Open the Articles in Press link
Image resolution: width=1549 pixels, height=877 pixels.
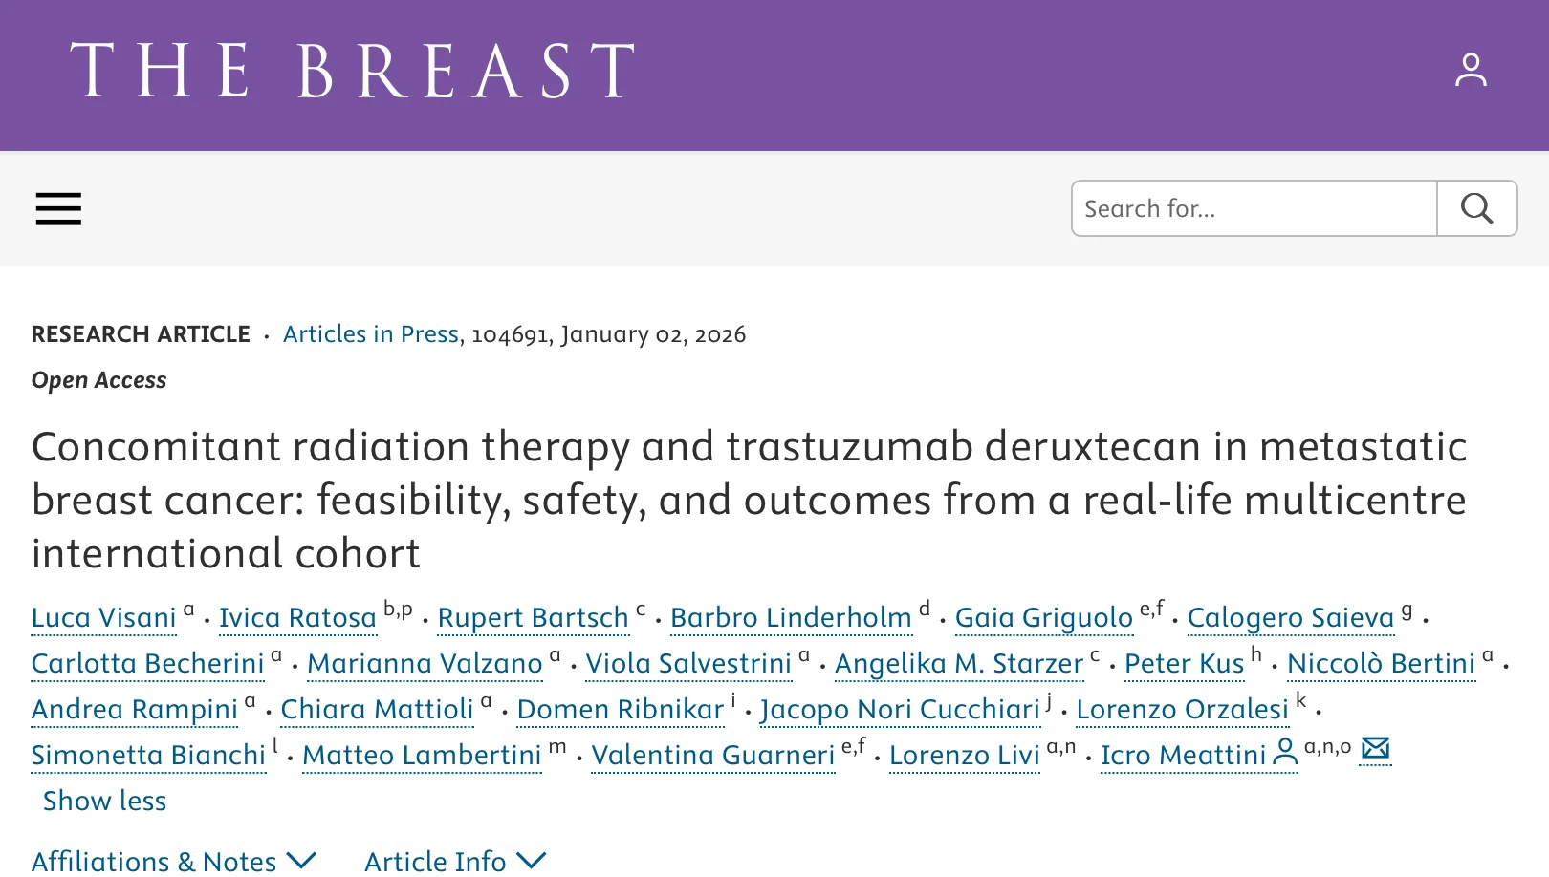coord(370,334)
